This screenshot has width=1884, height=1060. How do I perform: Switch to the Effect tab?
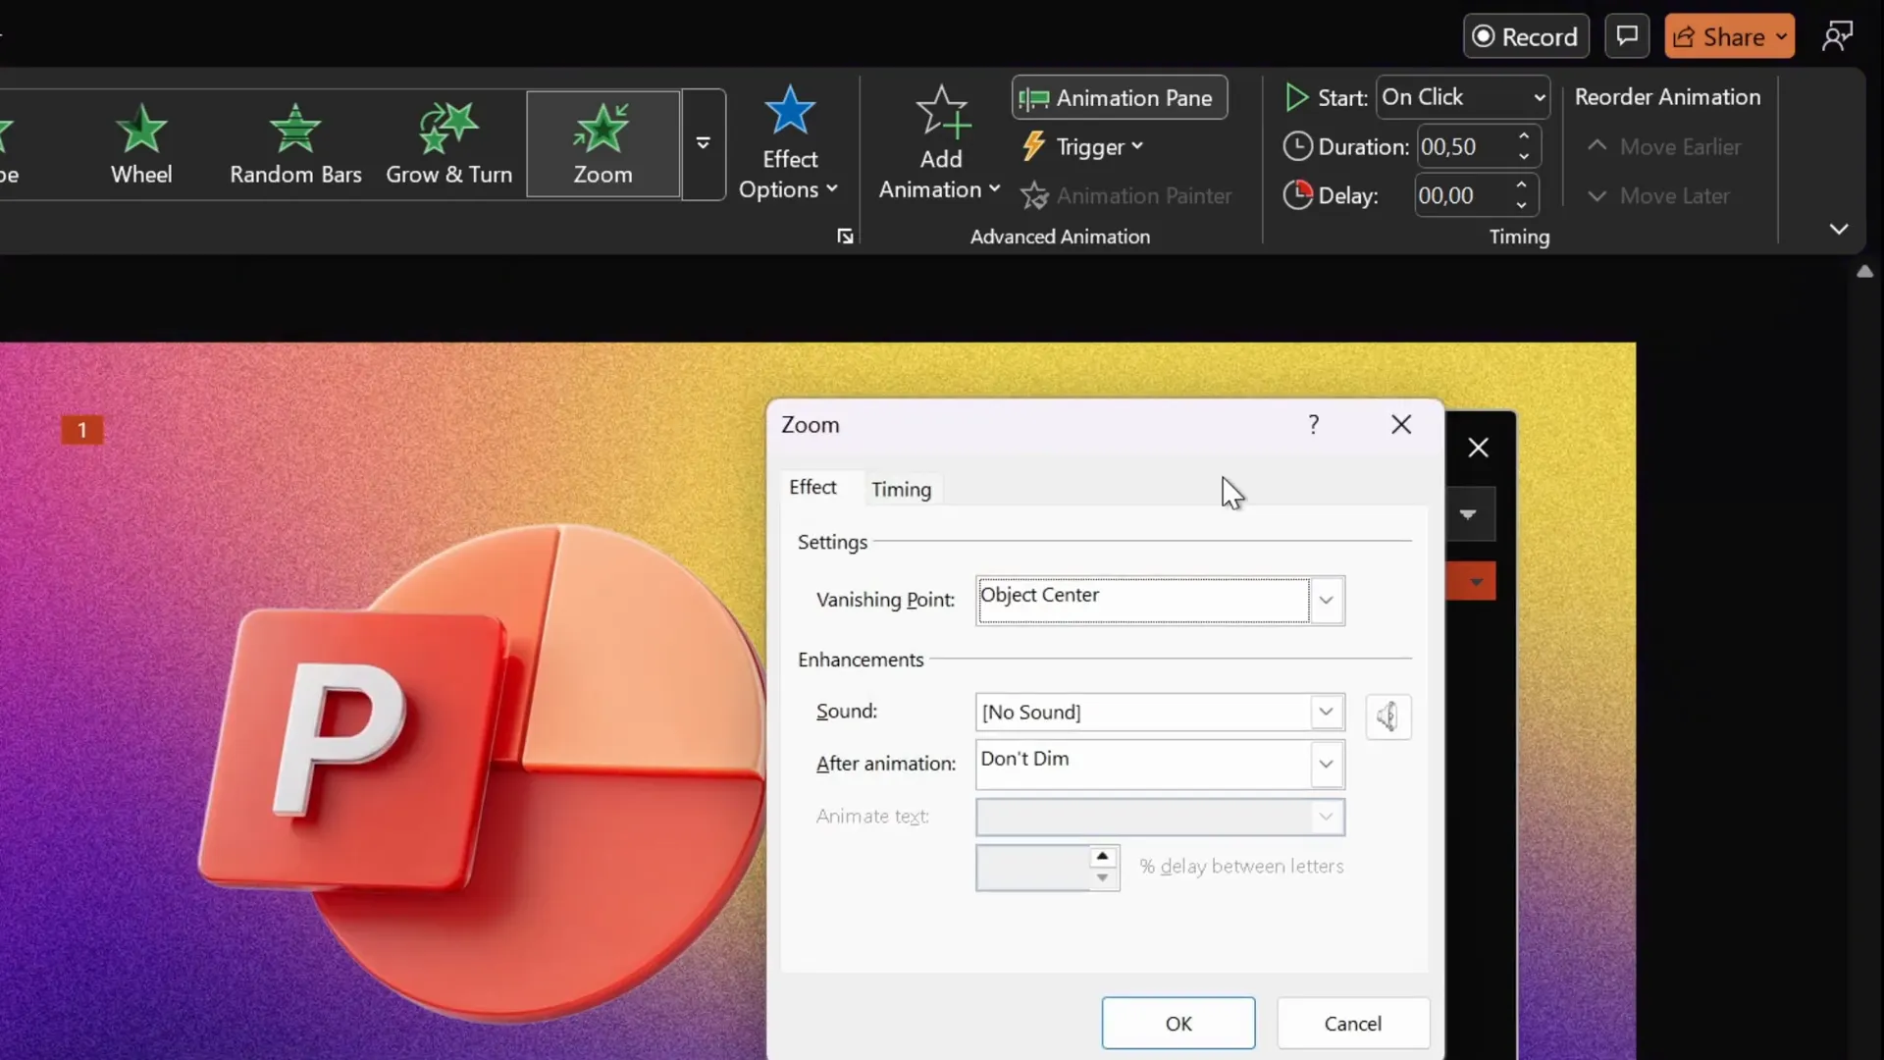pos(812,487)
